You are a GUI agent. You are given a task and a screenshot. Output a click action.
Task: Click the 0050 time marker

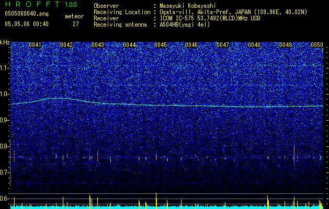coord(317,45)
